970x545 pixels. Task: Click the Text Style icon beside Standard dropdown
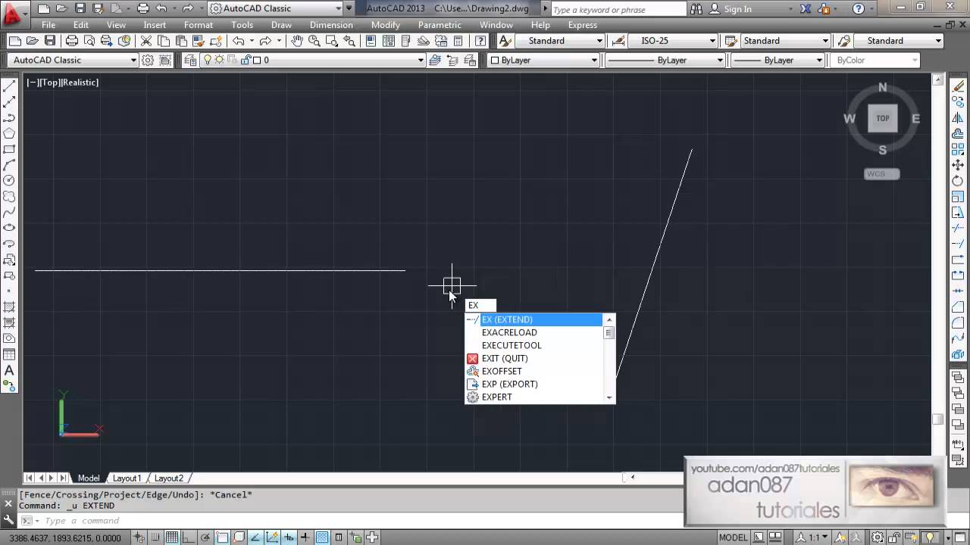pyautogui.click(x=505, y=41)
